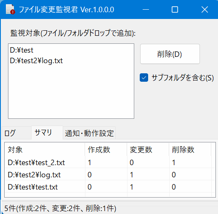Click the 変更数 value in the test_2.txt row
218x214 pixels.
[x=132, y=163]
